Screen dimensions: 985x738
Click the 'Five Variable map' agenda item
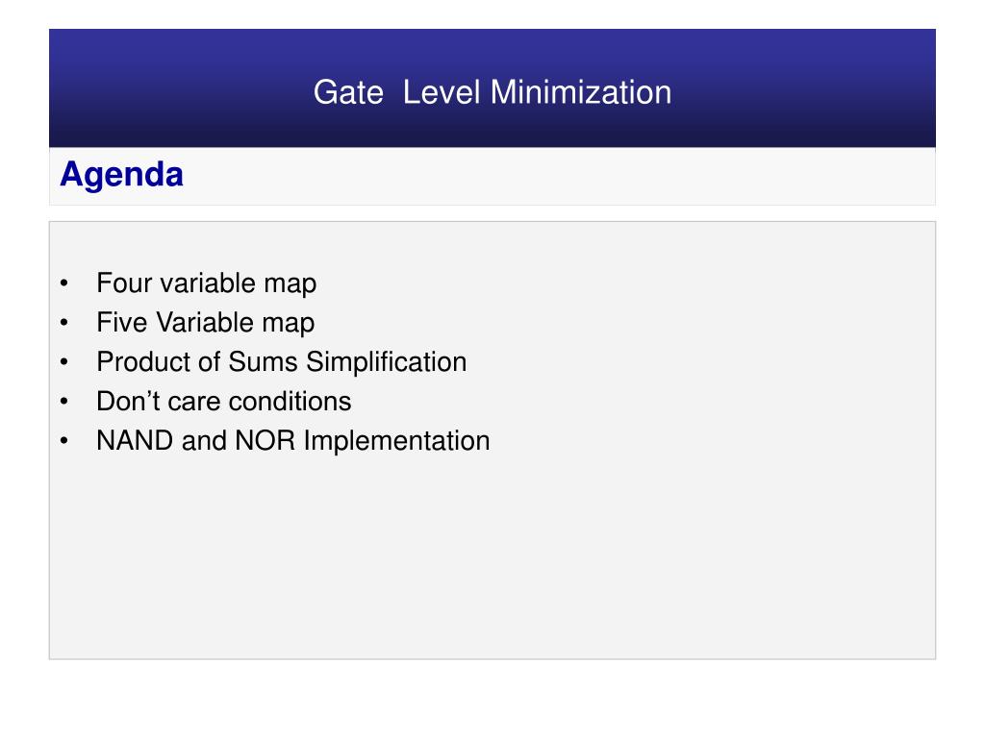click(206, 323)
